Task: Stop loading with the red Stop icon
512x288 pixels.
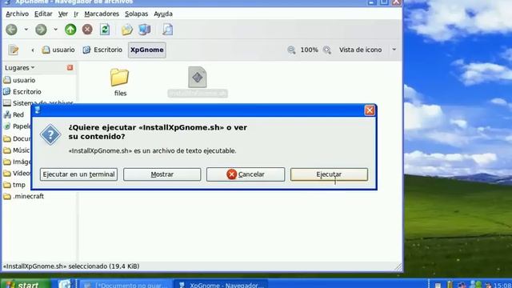Action: click(x=87, y=30)
